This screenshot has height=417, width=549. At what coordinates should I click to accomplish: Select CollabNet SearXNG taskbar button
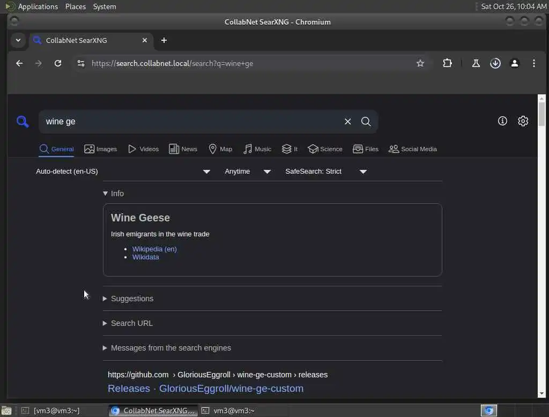coord(153,411)
